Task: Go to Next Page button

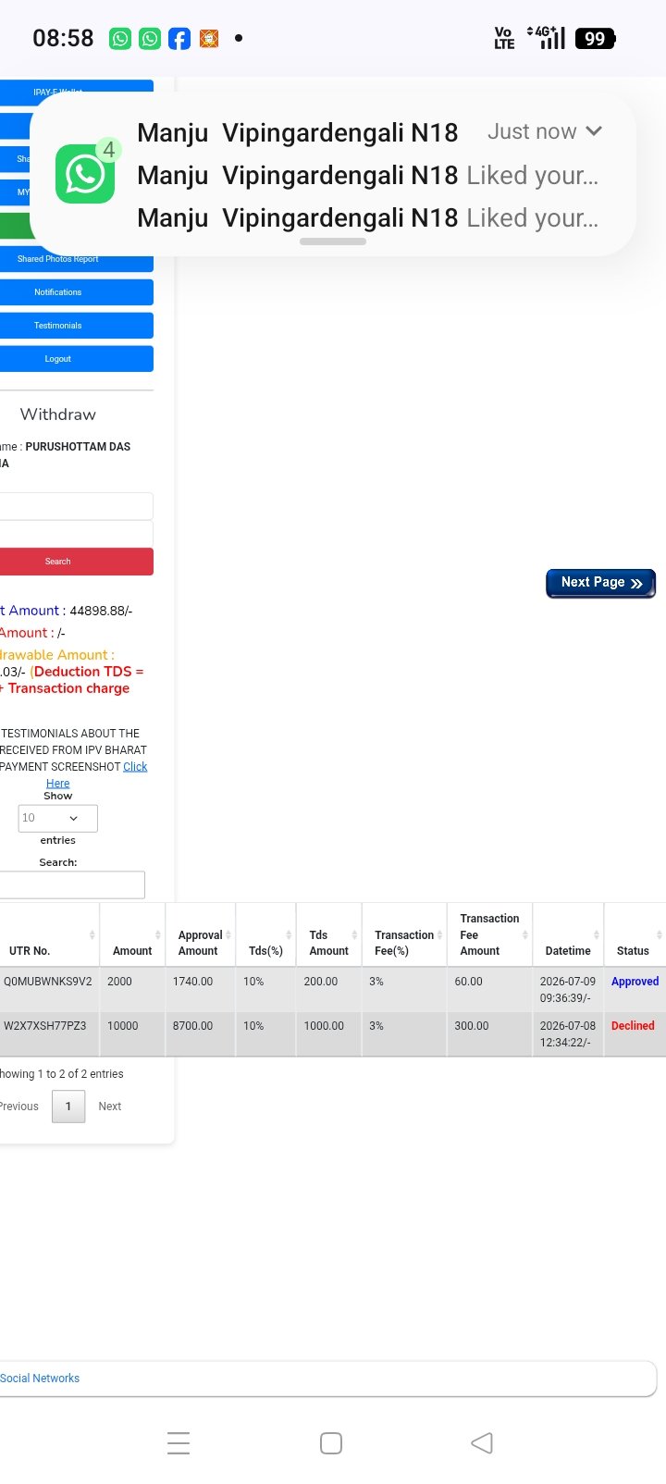Action: coord(600,583)
